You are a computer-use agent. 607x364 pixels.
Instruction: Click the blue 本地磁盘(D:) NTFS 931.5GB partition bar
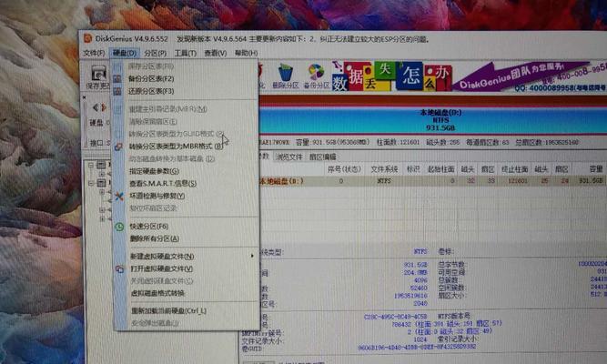coord(433,120)
